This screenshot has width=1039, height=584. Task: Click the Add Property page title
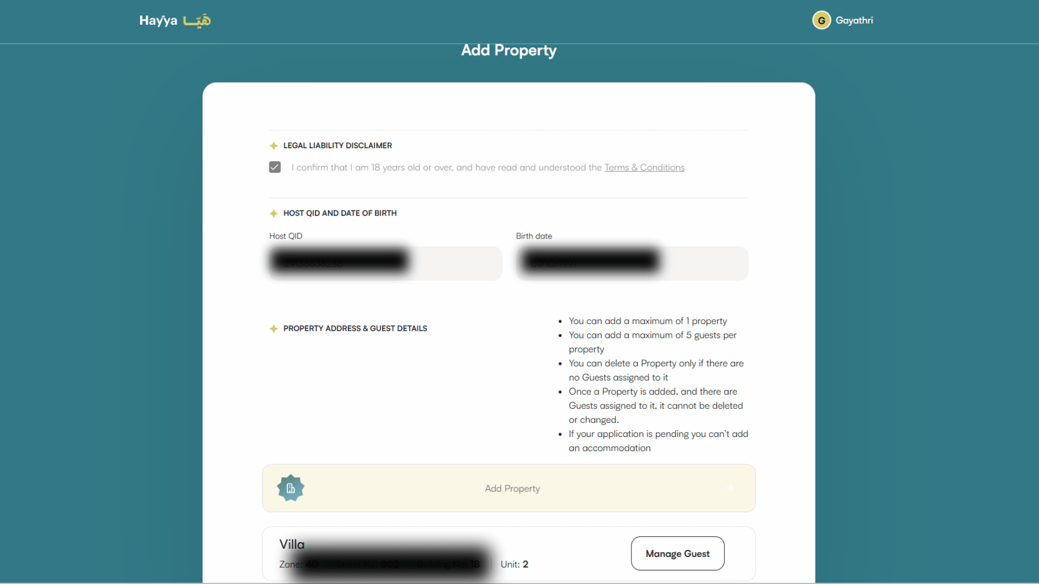click(508, 50)
